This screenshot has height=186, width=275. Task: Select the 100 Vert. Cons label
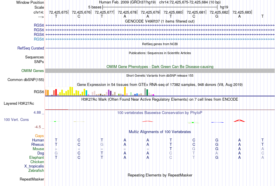coord(16,119)
